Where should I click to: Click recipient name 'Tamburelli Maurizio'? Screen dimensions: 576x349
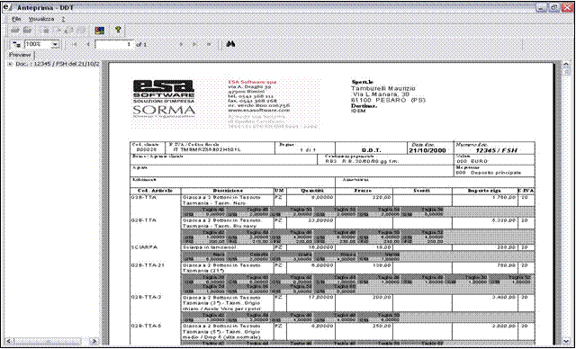(x=383, y=88)
